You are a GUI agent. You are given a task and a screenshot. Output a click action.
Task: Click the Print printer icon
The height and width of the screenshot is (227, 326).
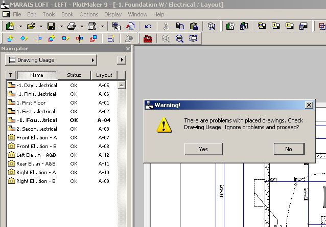point(72,26)
